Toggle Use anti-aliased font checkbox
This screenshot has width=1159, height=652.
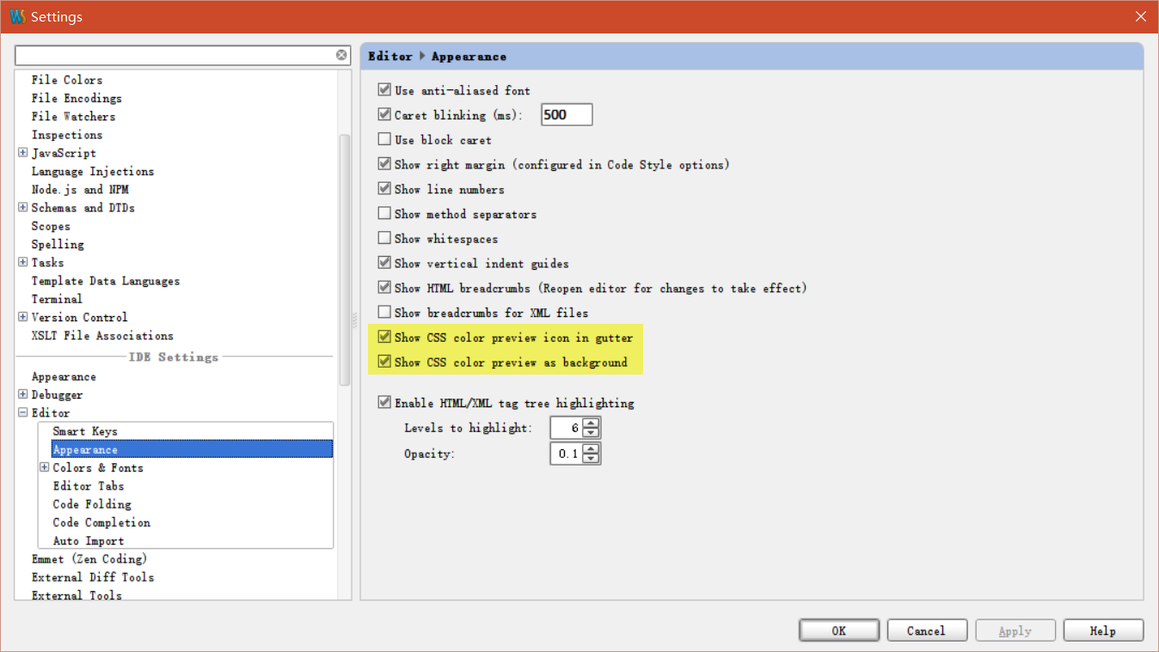(384, 89)
